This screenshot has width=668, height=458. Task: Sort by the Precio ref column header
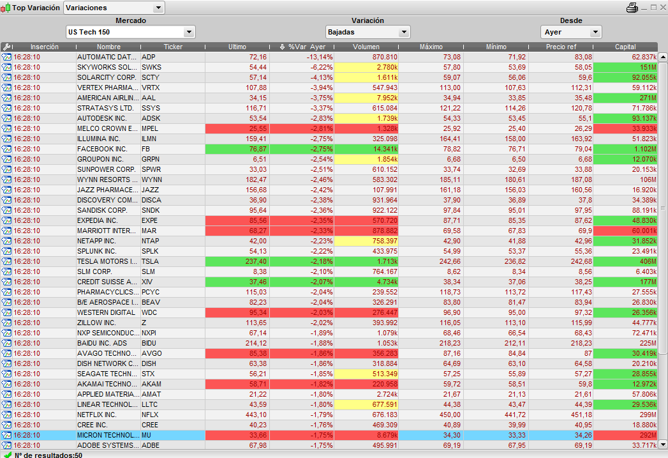click(x=561, y=47)
